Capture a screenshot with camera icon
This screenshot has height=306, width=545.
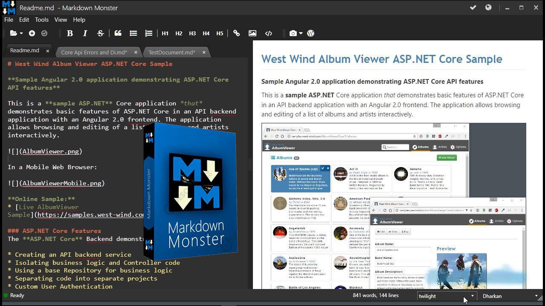(x=293, y=33)
